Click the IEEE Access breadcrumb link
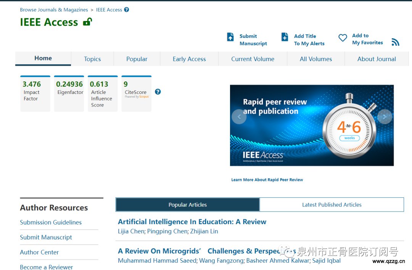Viewport: 412px width, 270px height. pos(109,10)
